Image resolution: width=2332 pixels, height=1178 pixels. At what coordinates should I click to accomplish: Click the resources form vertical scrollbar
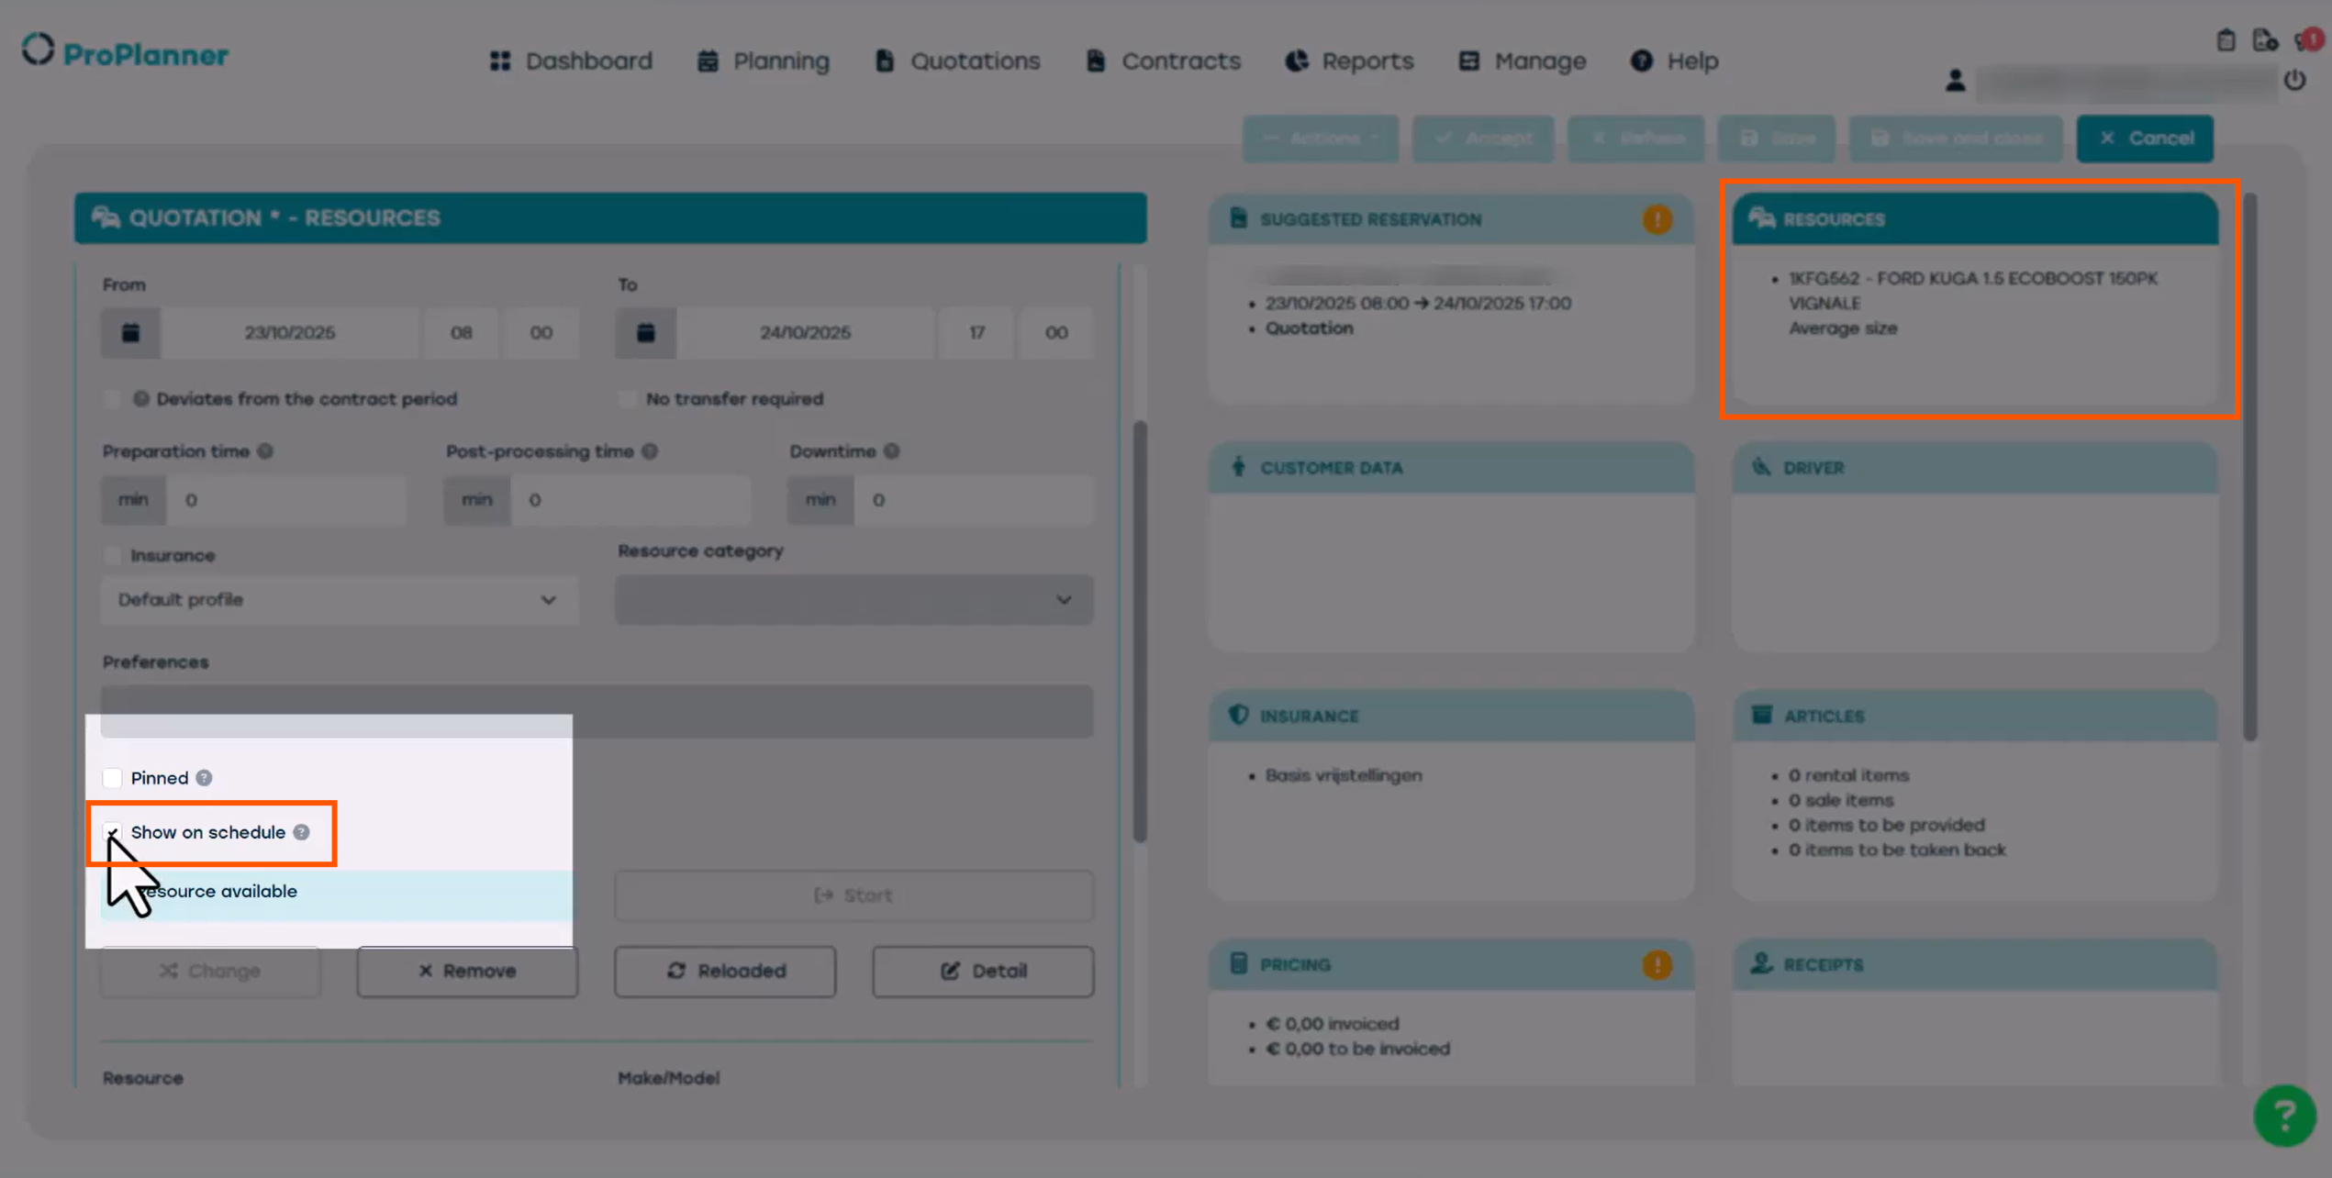(1139, 633)
